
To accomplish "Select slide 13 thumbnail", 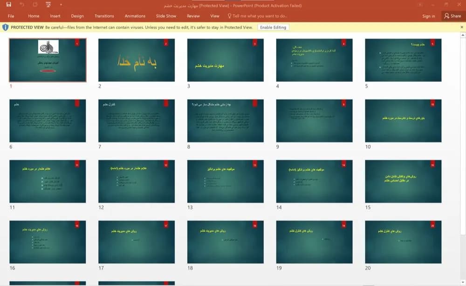I will click(225, 181).
